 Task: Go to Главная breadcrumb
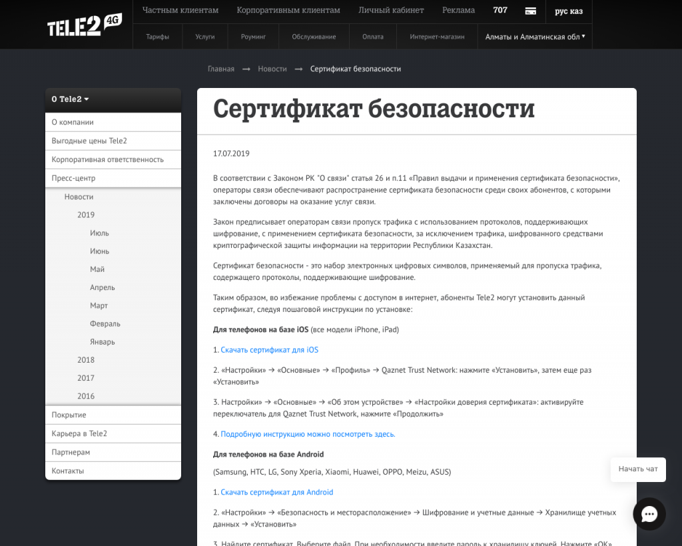click(221, 69)
